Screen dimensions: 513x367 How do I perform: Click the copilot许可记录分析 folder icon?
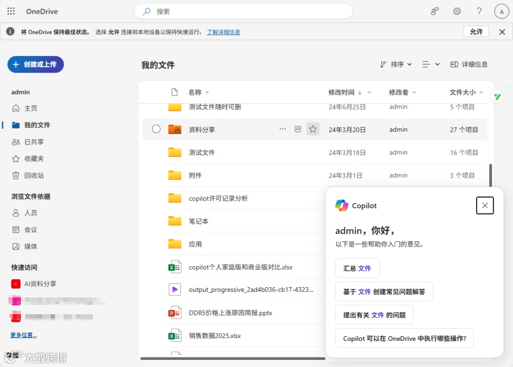[175, 198]
